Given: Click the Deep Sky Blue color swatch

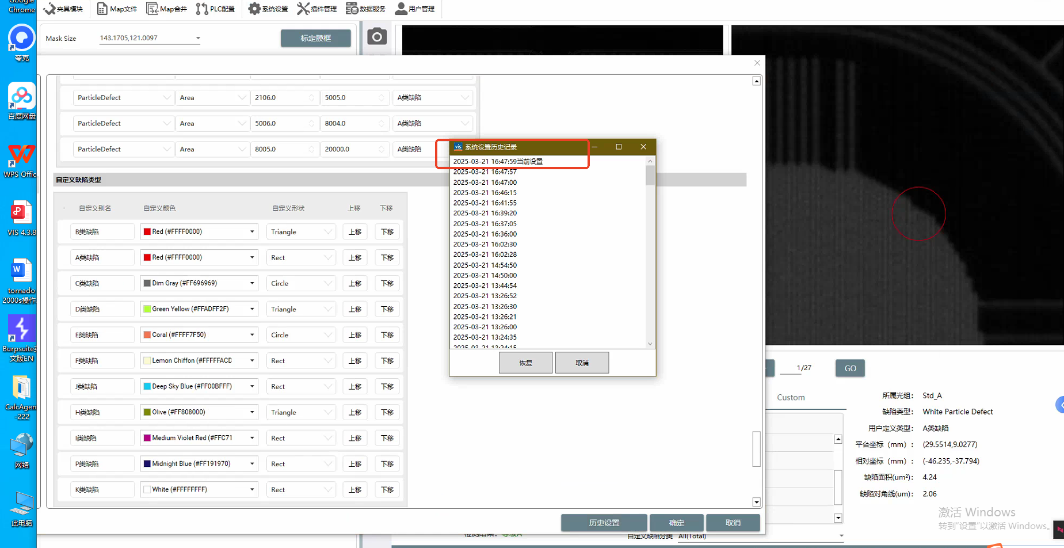Looking at the screenshot, I should coord(147,386).
